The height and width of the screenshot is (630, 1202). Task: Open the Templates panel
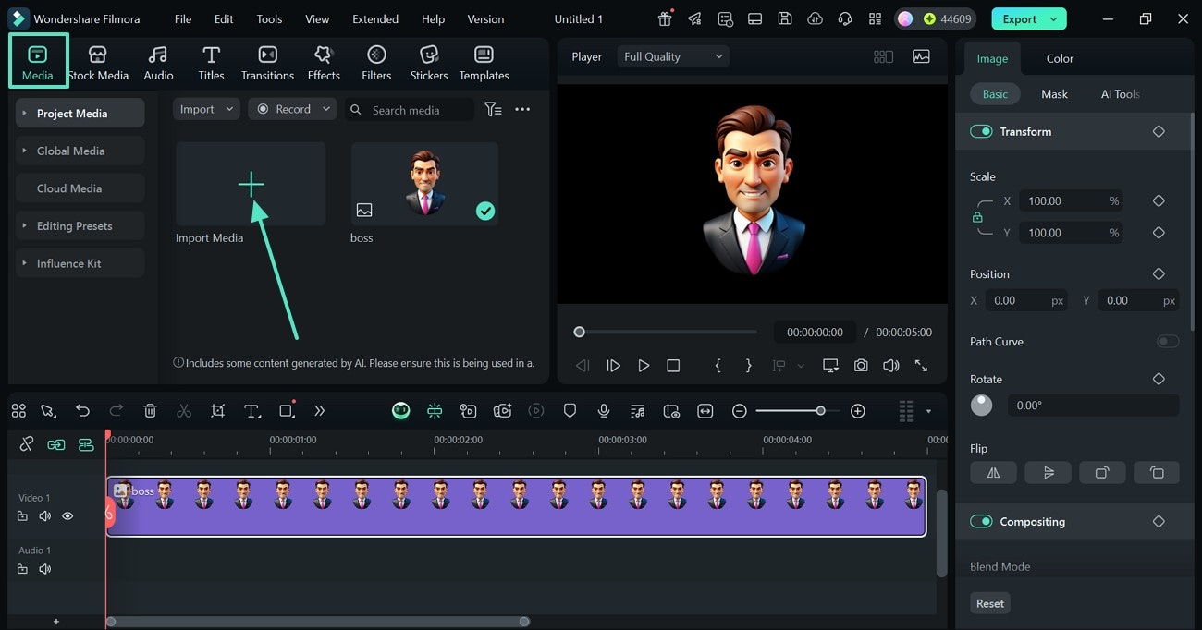pos(484,62)
